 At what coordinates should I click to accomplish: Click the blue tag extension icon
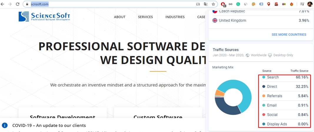coord(261,4)
